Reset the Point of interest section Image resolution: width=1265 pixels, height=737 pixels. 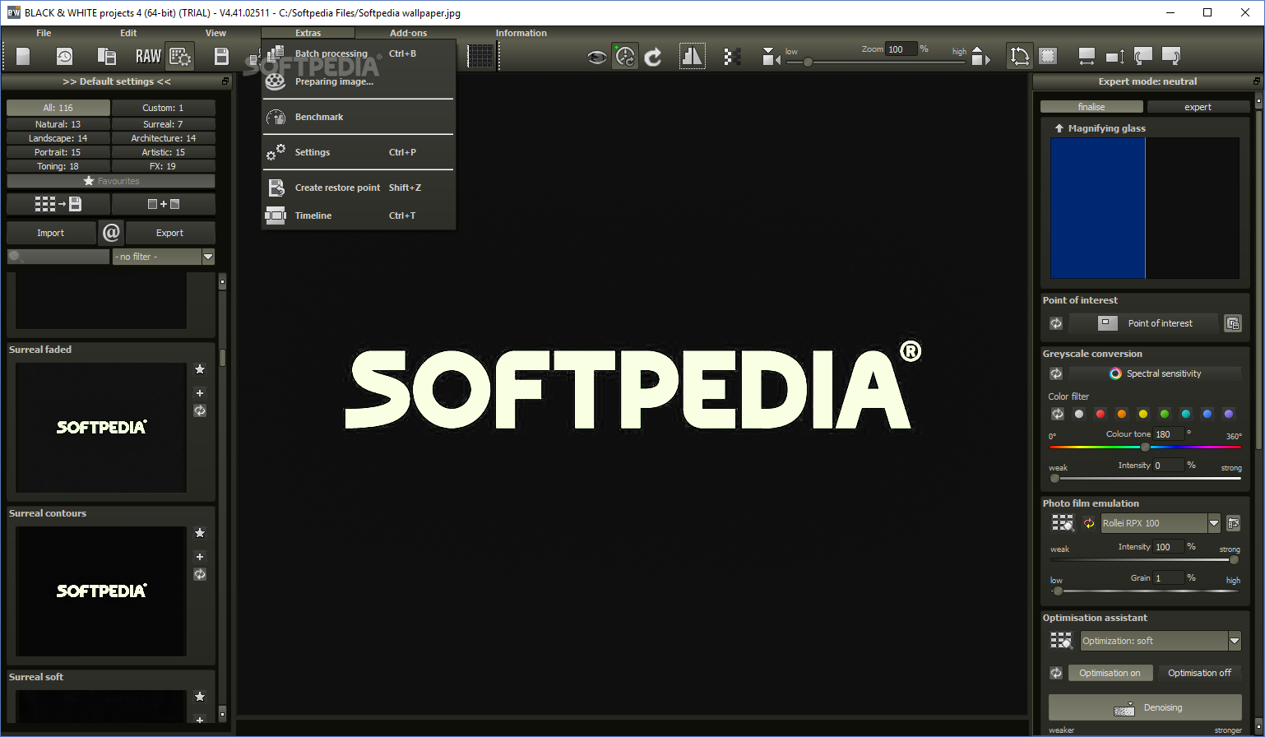pos(1056,323)
